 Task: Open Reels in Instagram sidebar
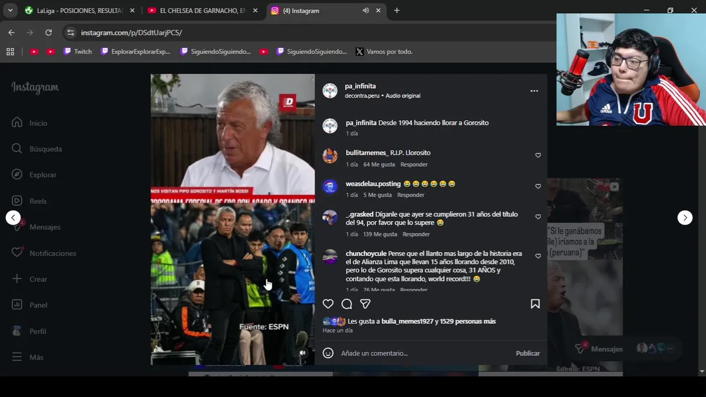pyautogui.click(x=29, y=201)
